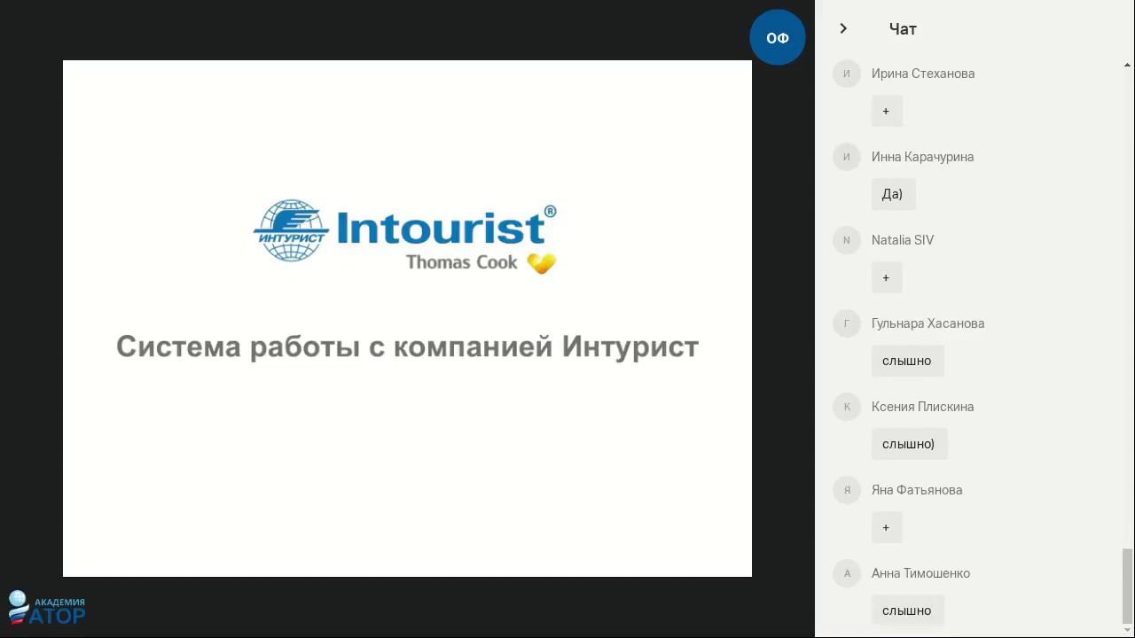Viewport: 1135px width, 638px height.
Task: Click Яна Фатьянова's avatar in chat
Action: [x=847, y=490]
